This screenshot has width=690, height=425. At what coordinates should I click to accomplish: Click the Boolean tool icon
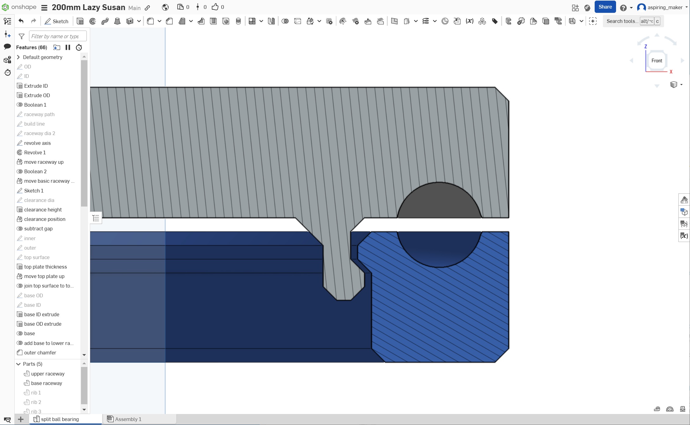(285, 21)
